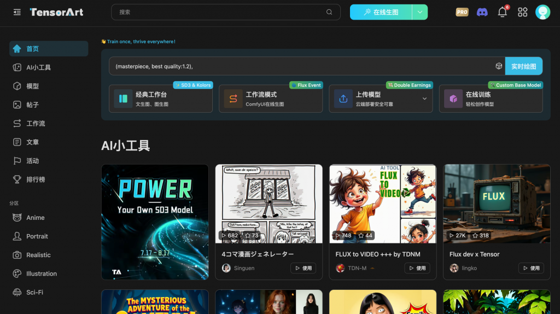Image resolution: width=560 pixels, height=314 pixels.
Task: Open the POWER Your Own SD3 Model banner
Action: [x=155, y=222]
